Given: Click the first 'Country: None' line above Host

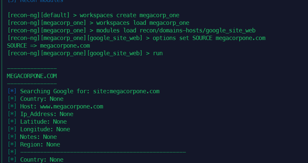Looking at the screenshot, I should [x=42, y=99].
